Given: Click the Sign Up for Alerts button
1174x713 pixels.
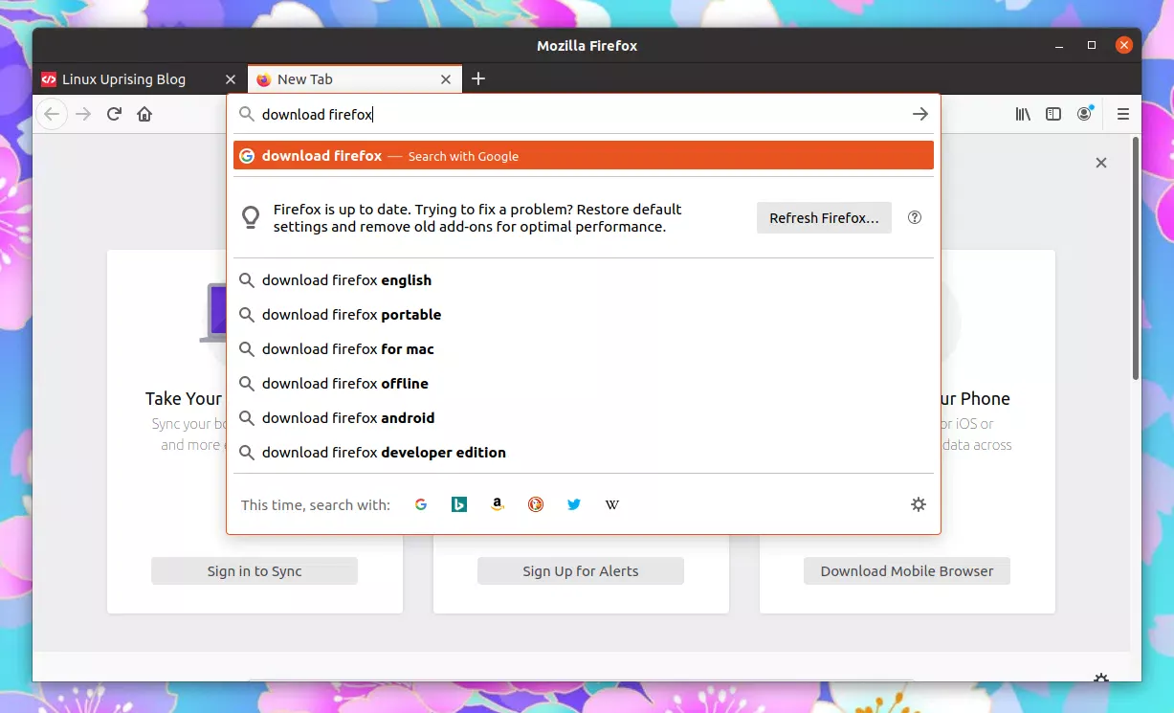Looking at the screenshot, I should click(x=581, y=571).
